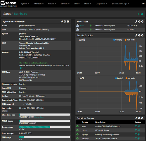This screenshot has height=141, width=146.
Task: Open System Information wrench settings
Action: click(x=62, y=21)
